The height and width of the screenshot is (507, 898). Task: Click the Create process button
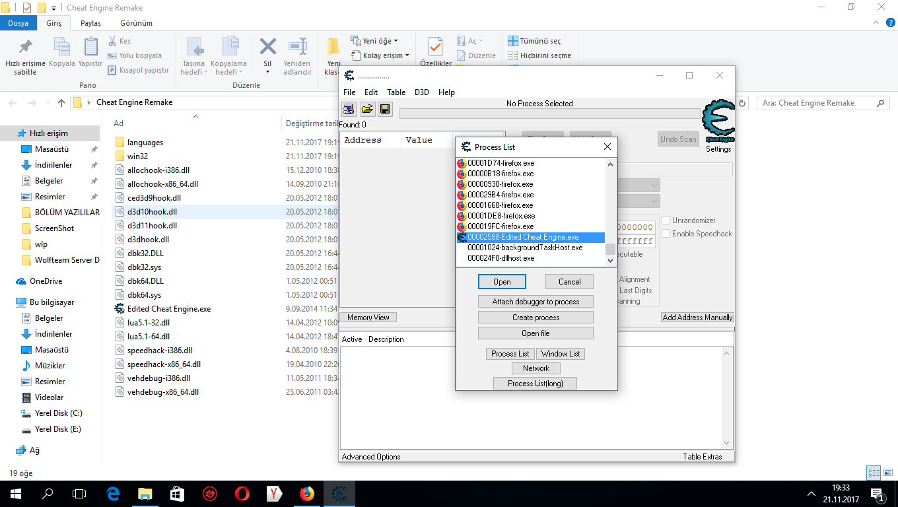(x=535, y=318)
